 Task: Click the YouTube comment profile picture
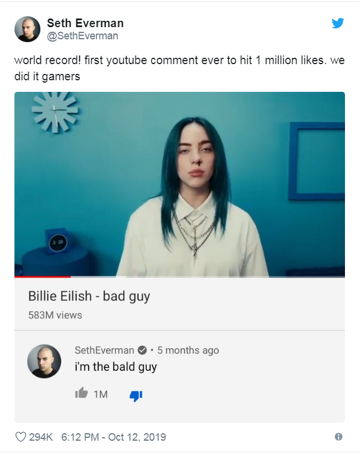44,361
